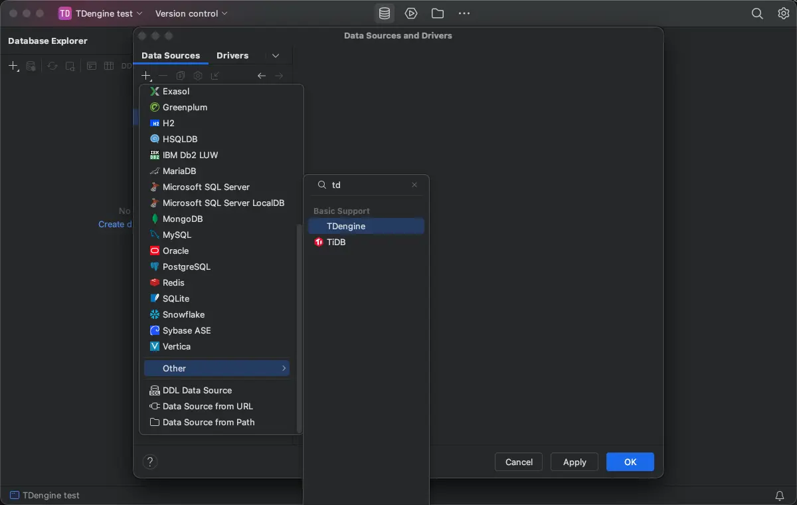Expand the chevron next to the Drivers tab
The width and height of the screenshot is (797, 505).
pos(276,56)
